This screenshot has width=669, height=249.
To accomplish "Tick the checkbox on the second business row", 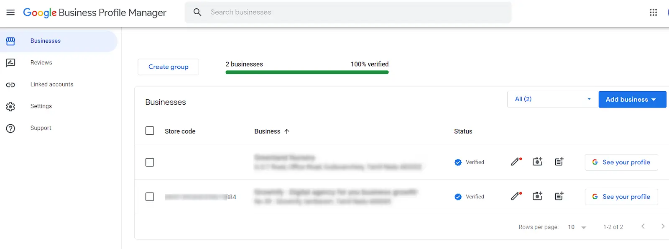I will pos(150,196).
